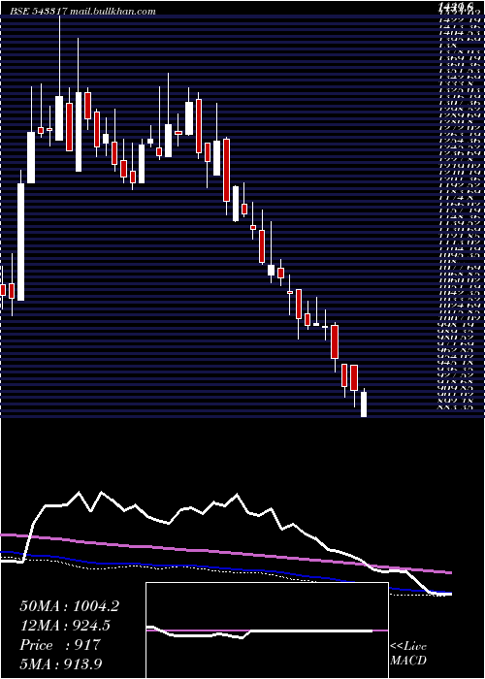The height and width of the screenshot is (679, 485).
Task: Click the last white candlestick at chart bottom
Action: click(364, 404)
